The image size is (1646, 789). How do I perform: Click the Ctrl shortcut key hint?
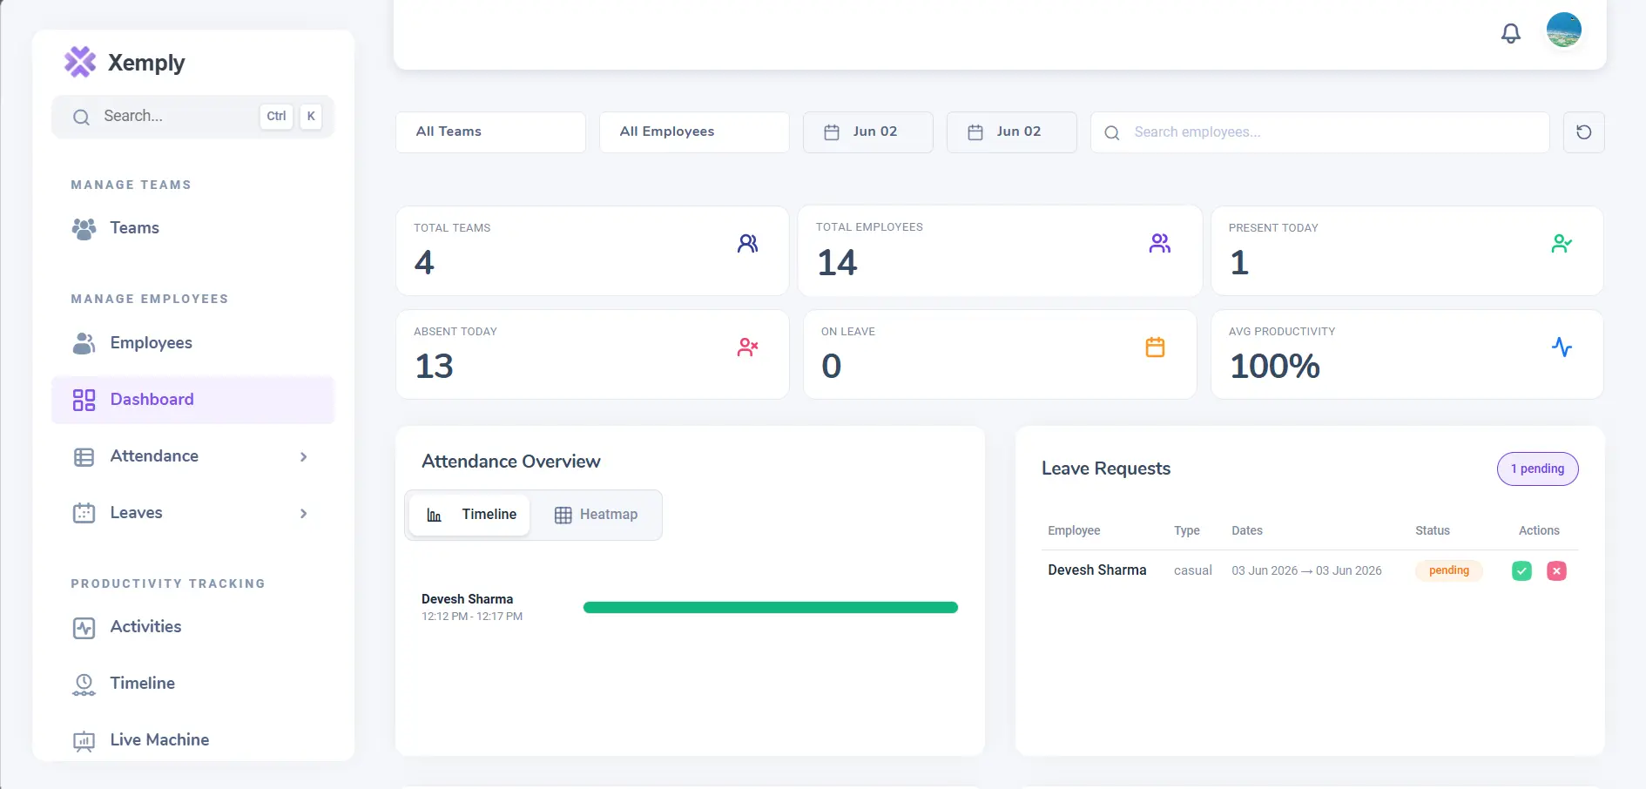point(276,117)
